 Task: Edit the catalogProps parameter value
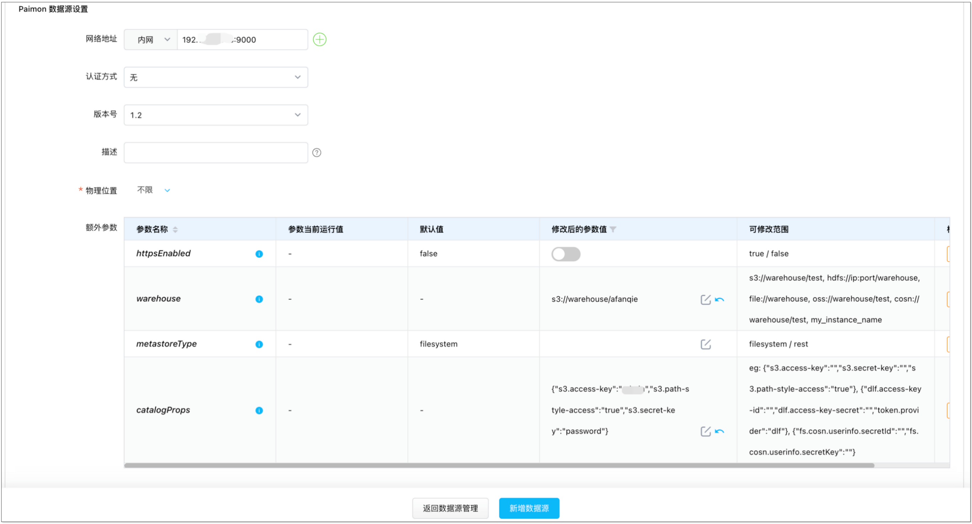coord(705,431)
